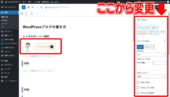Close the settings sidebar with the X
The width and height of the screenshot is (170, 97).
pos(165,14)
